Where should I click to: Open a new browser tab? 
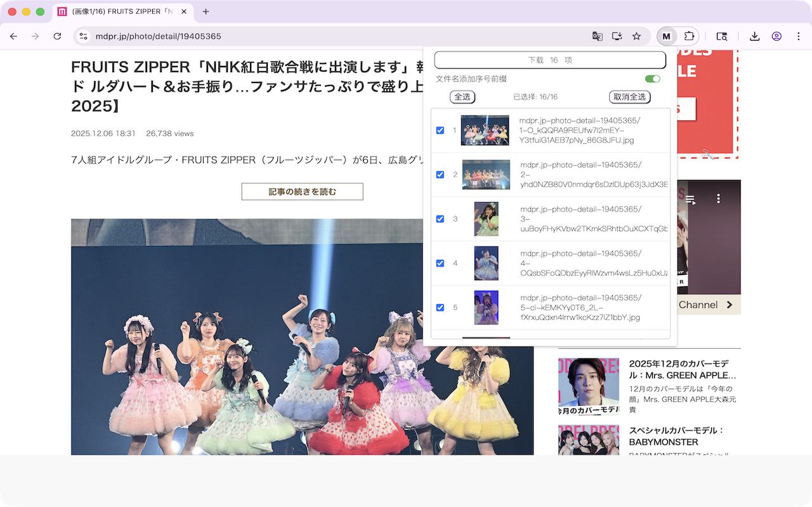tap(206, 11)
